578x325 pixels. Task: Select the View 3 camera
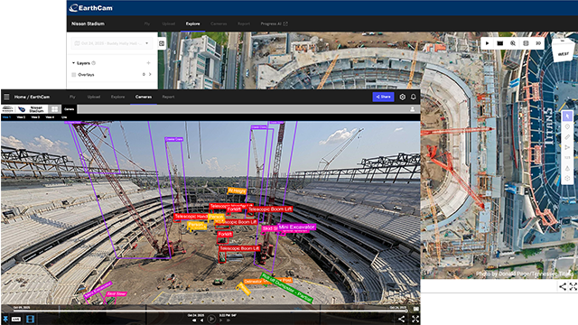coord(35,117)
